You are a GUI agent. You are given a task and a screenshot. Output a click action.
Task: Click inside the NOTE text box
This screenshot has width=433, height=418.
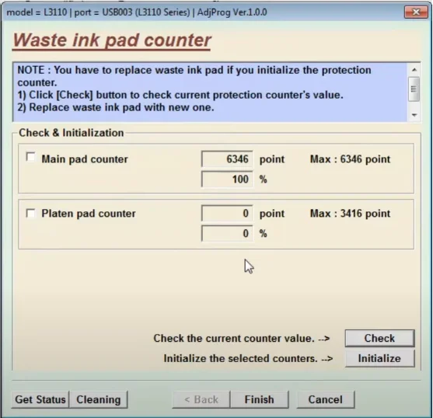pos(210,92)
